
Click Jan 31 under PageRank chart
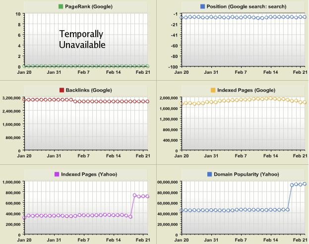point(54,72)
